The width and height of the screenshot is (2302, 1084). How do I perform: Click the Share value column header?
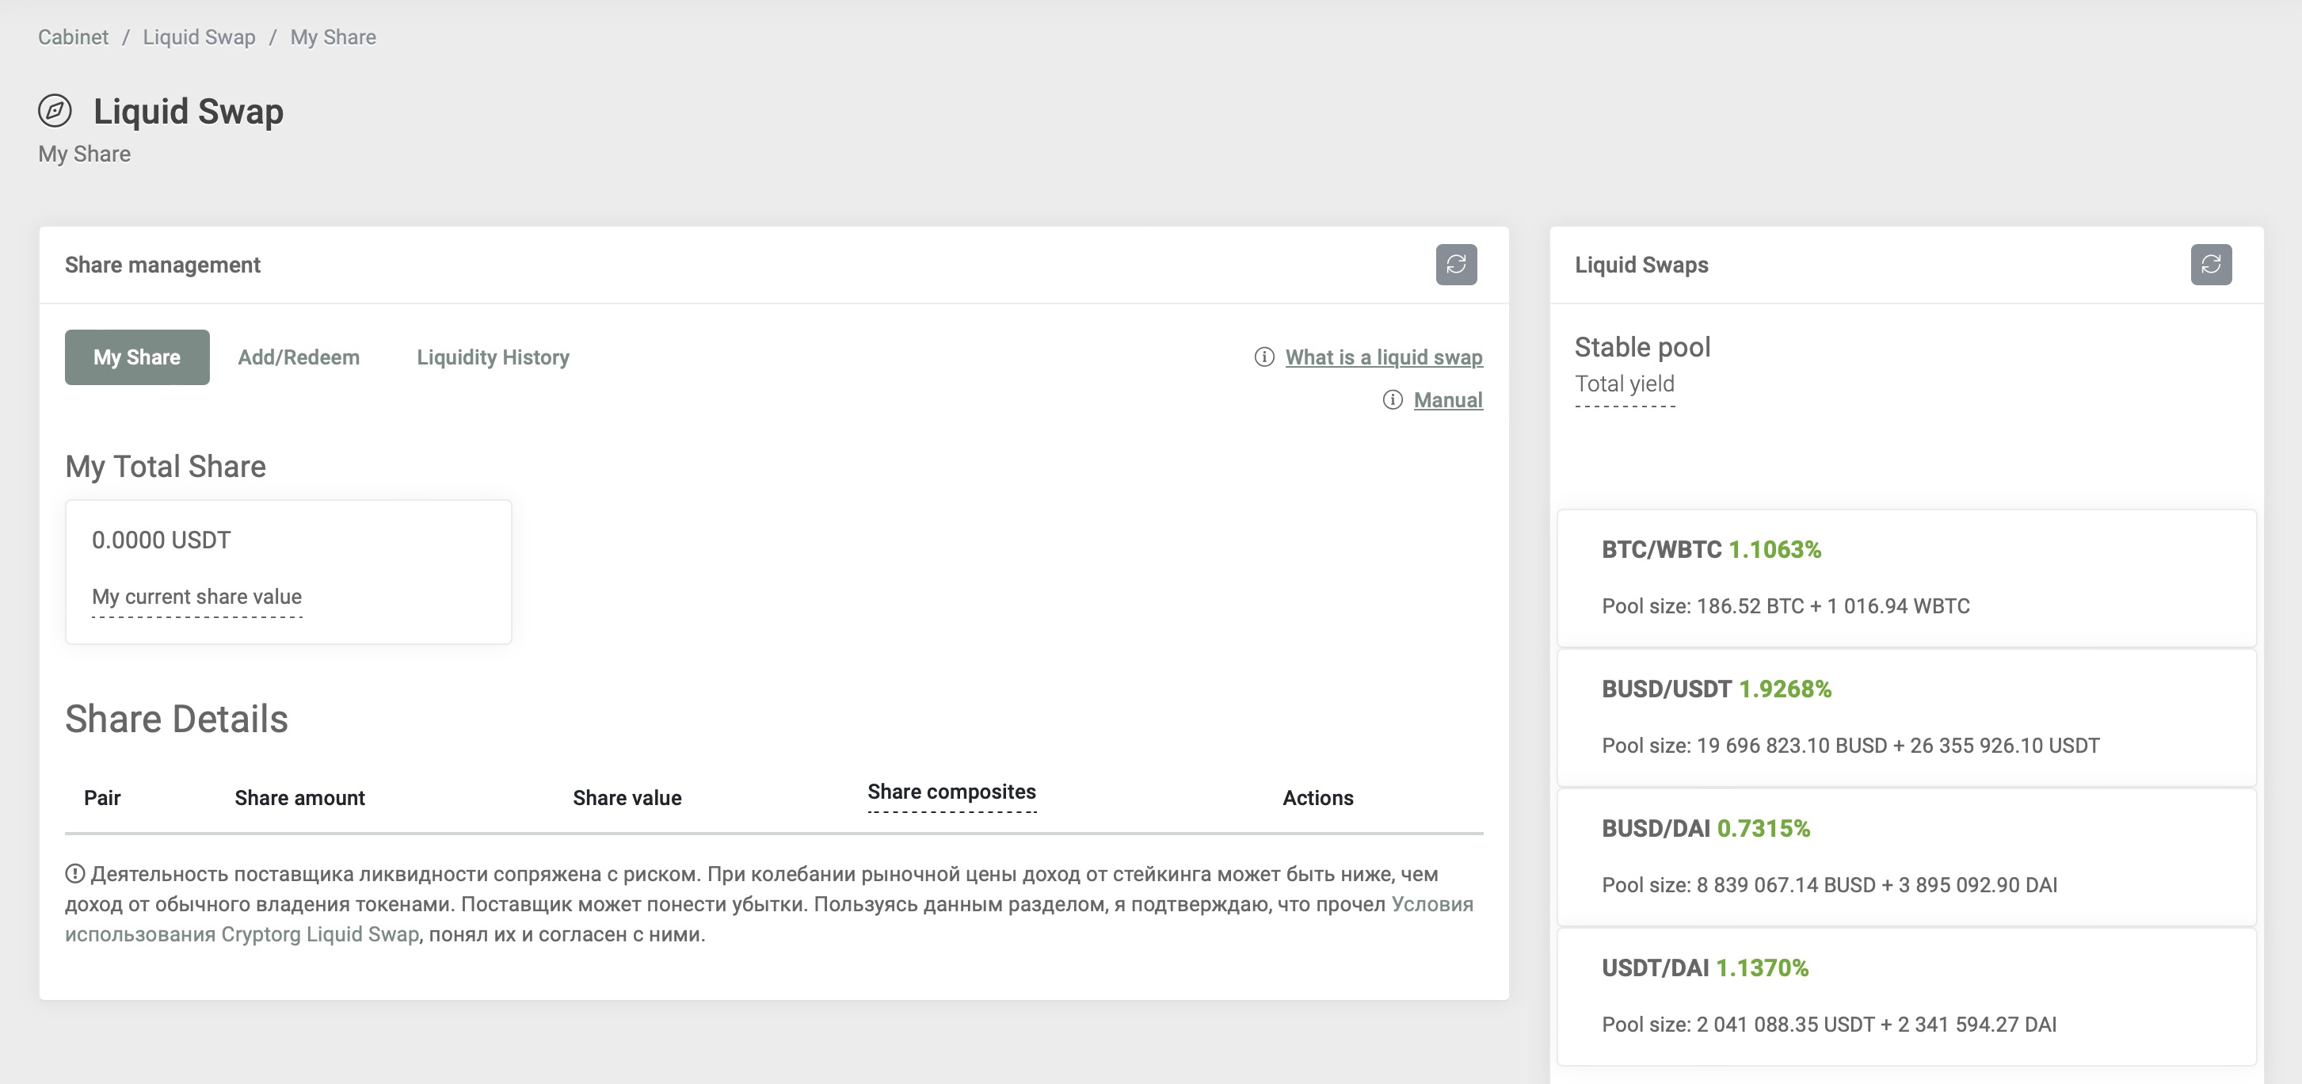tap(627, 797)
